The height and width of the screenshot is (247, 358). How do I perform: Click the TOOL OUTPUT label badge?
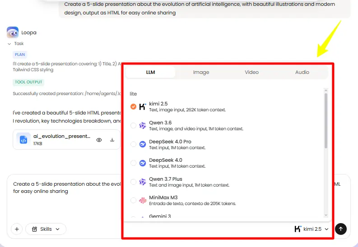(x=28, y=82)
